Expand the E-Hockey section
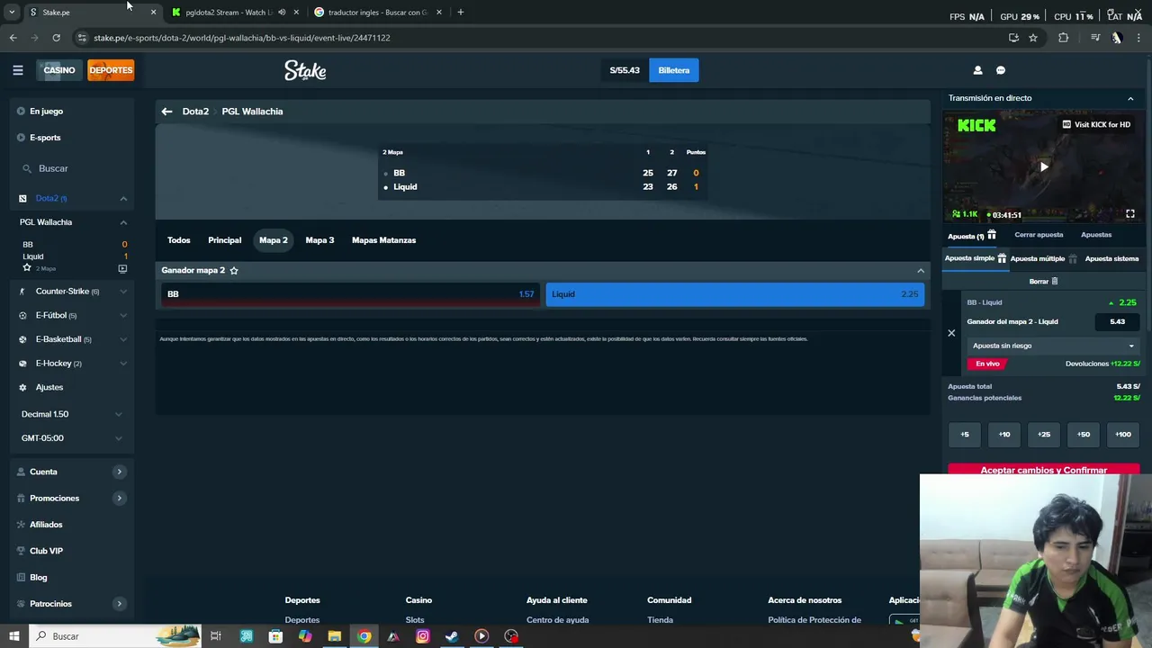The image size is (1152, 648). point(123,364)
